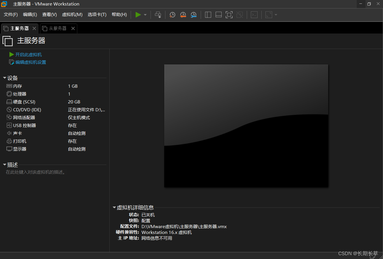Click the 正在使用文件 D:\... value

(87, 110)
